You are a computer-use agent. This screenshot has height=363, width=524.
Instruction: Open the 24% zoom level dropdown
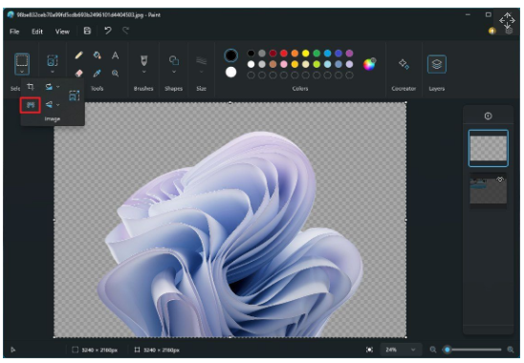401,350
